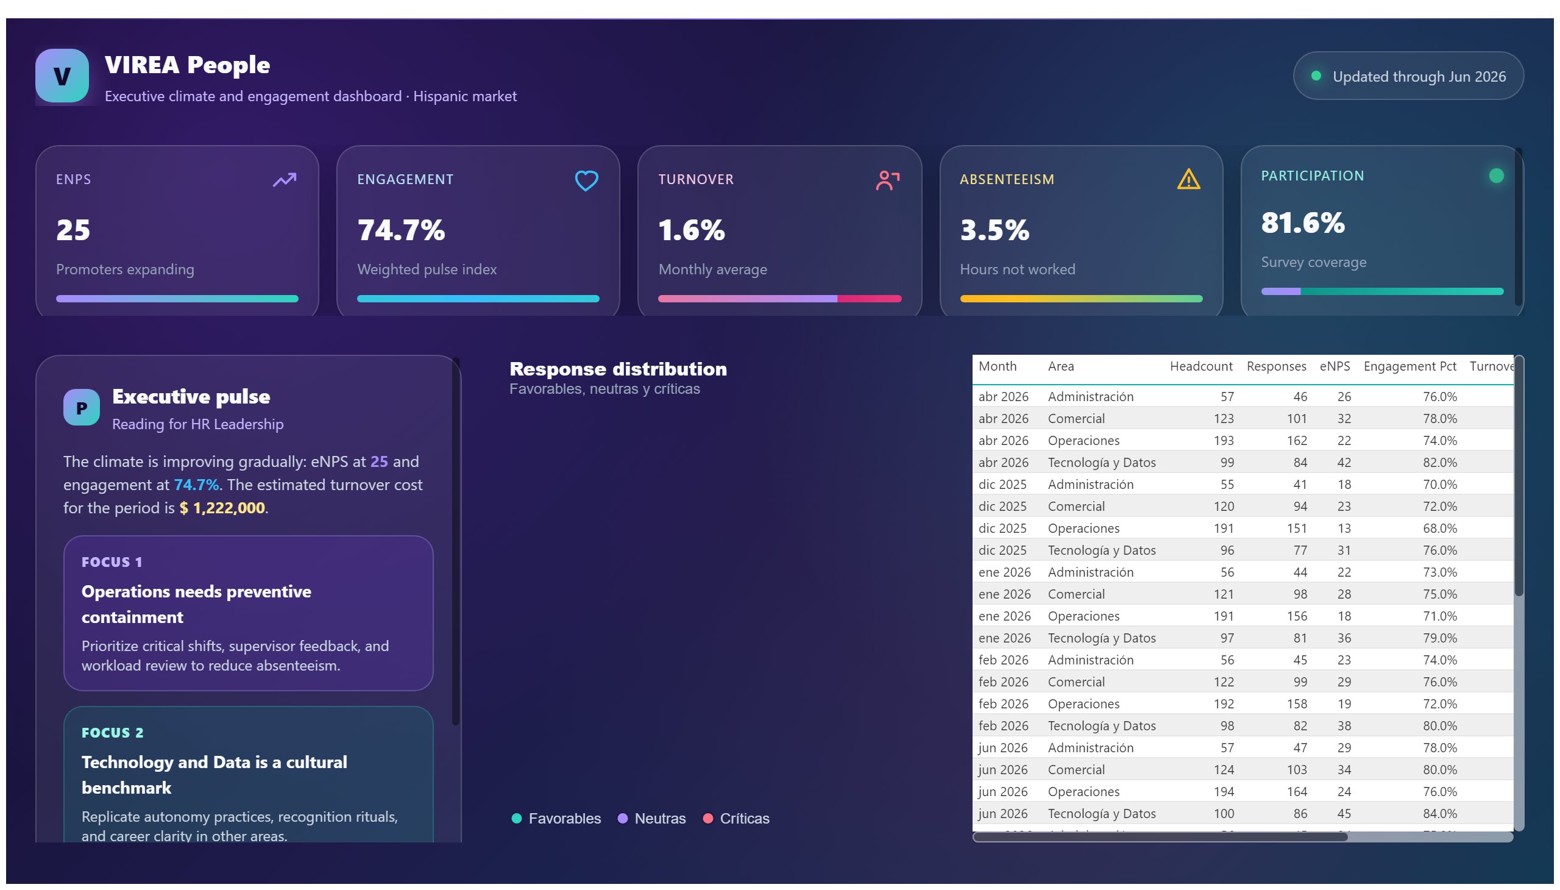
Task: Click the Absenteeism warning triangle icon
Action: 1188,180
